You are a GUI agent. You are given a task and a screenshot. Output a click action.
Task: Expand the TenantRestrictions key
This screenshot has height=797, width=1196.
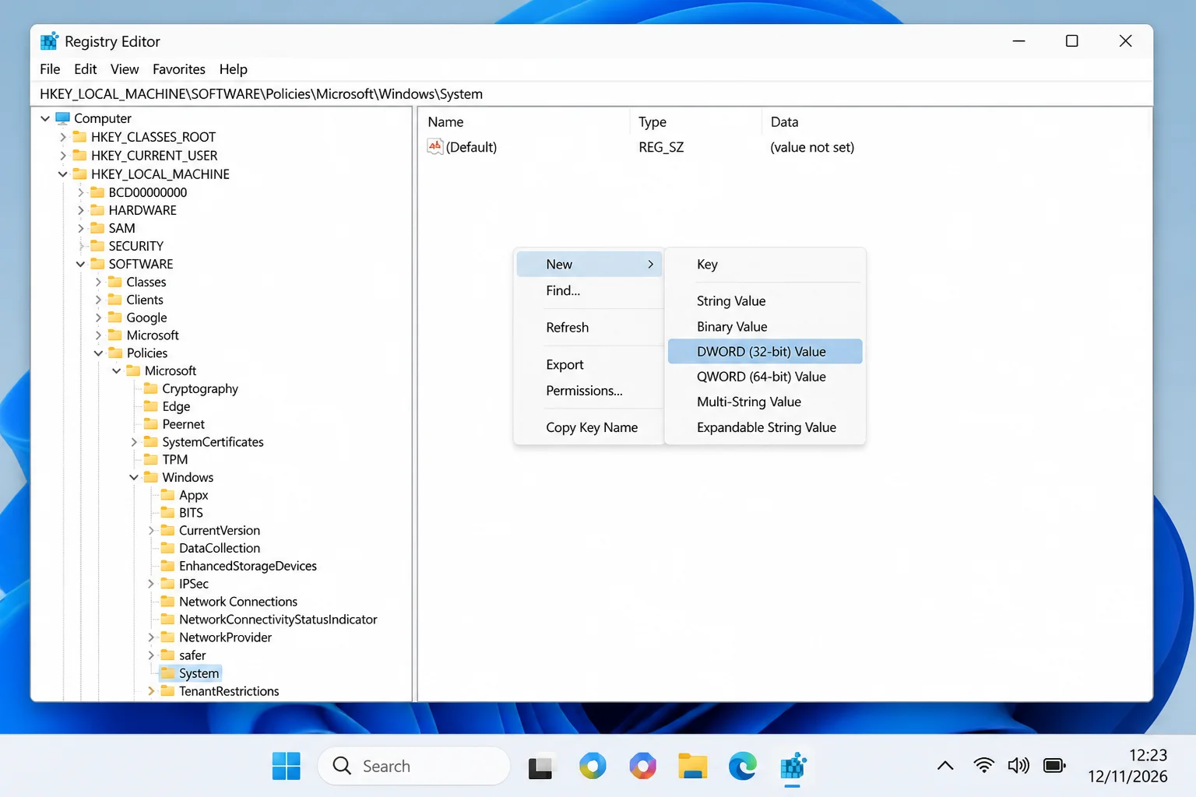point(151,691)
